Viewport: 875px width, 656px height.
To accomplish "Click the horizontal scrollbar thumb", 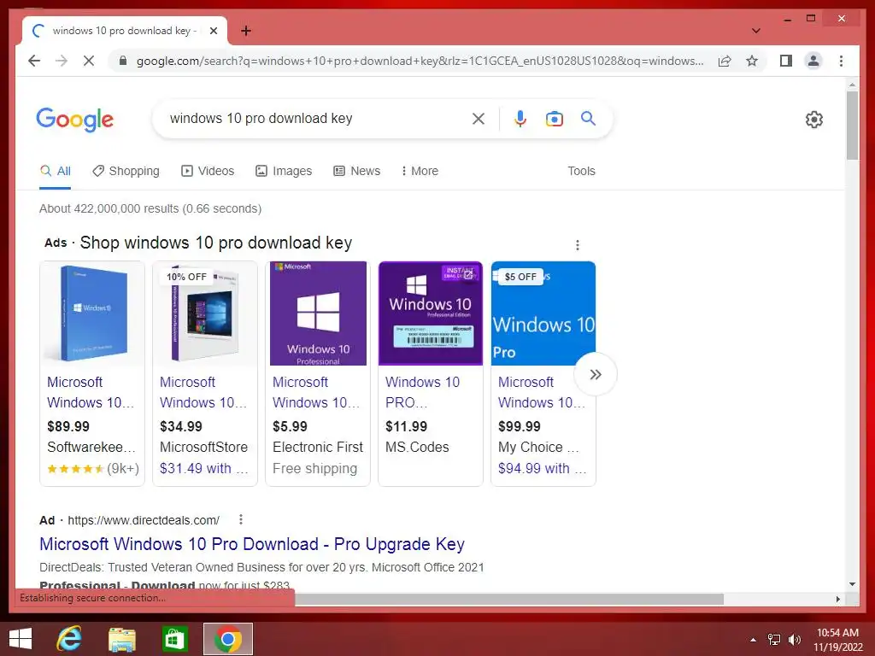I will pos(509,599).
